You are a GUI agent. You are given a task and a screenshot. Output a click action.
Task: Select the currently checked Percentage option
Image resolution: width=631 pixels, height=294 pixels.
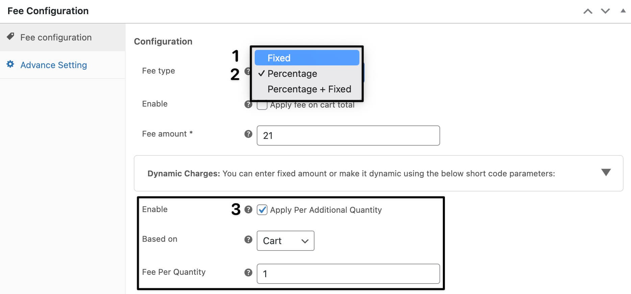pos(292,73)
